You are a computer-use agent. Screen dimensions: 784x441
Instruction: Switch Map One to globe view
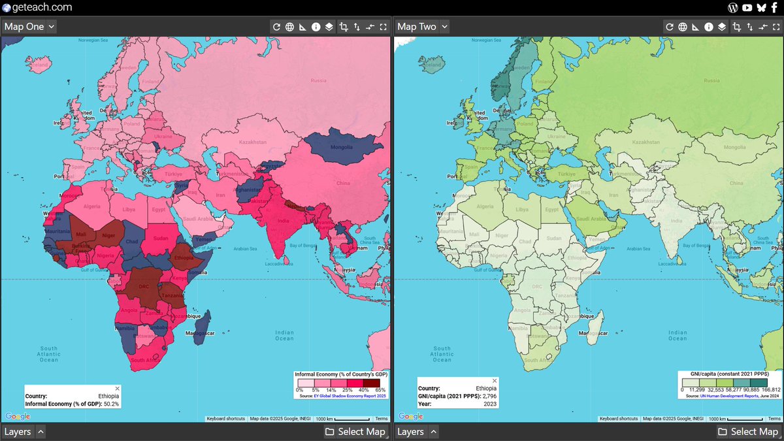click(289, 27)
